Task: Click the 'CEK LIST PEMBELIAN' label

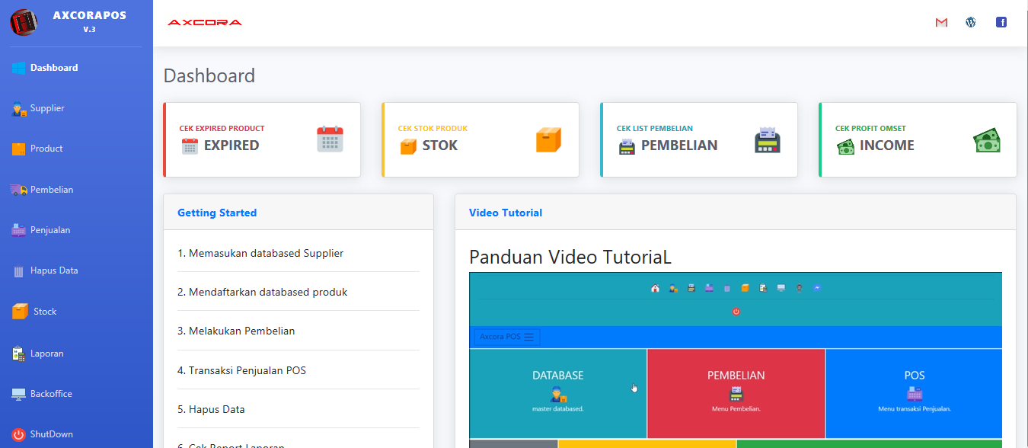Action: coord(655,129)
